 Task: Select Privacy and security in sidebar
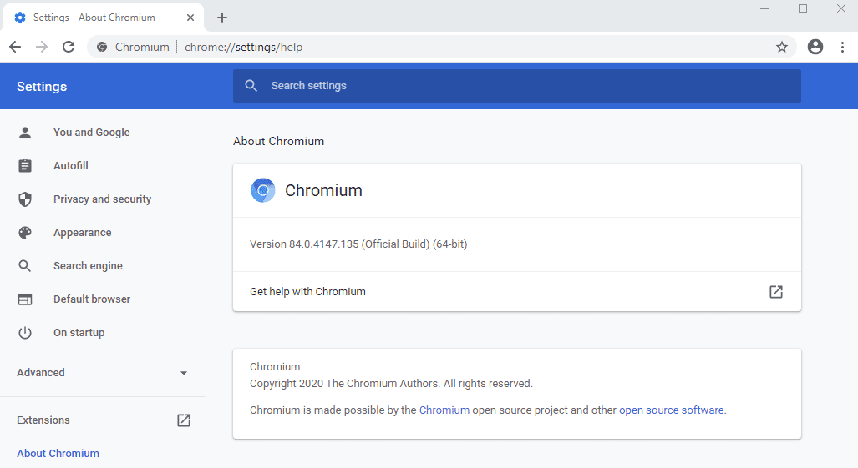pyautogui.click(x=102, y=199)
